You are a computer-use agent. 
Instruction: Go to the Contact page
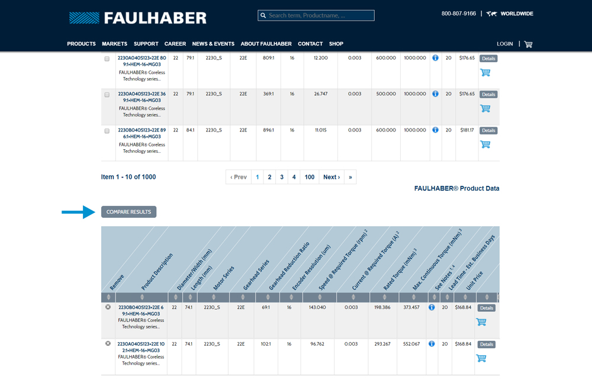point(310,44)
